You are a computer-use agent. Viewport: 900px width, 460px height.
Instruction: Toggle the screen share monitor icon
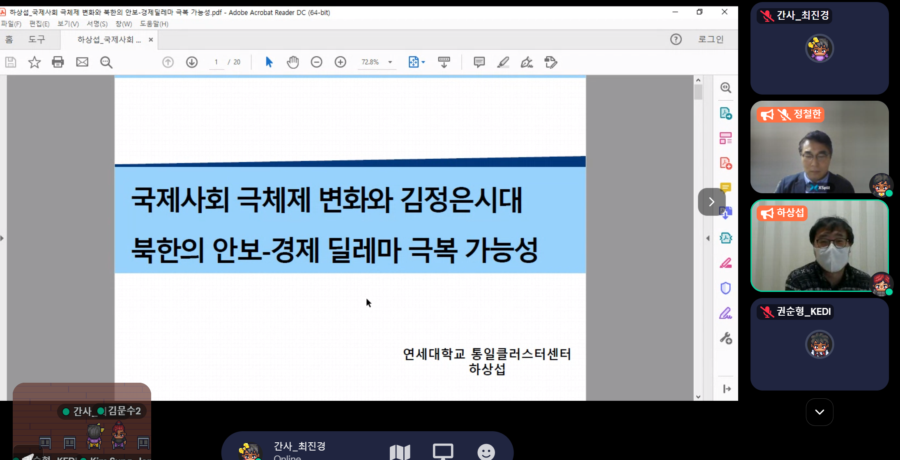[x=443, y=451]
